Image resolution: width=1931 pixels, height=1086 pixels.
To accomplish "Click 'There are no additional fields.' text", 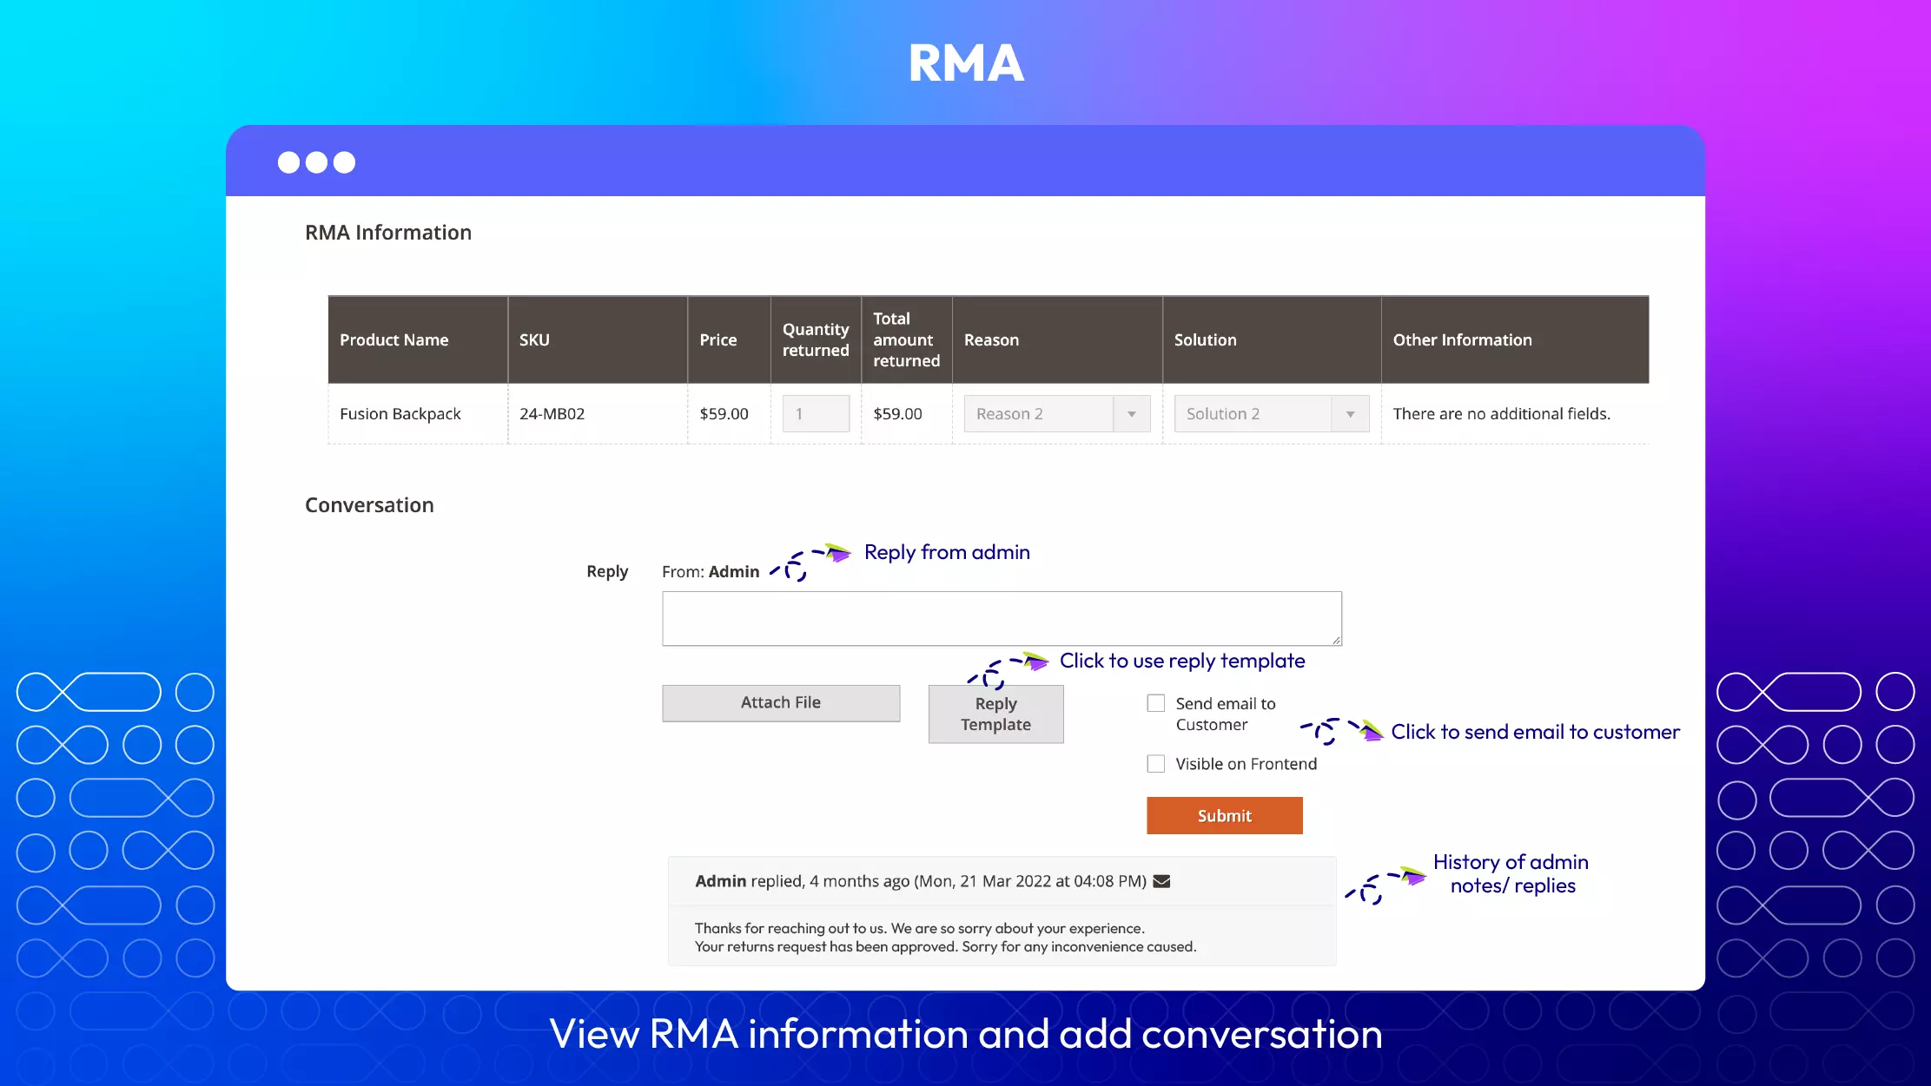I will pyautogui.click(x=1501, y=414).
